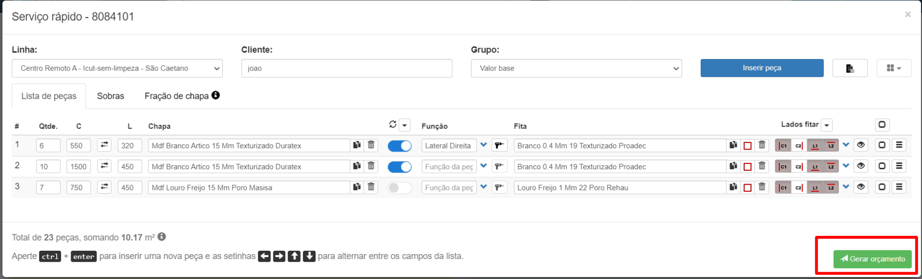Delete the Fita edge band in row 3
Screen dimensions: 922x279
pos(762,187)
